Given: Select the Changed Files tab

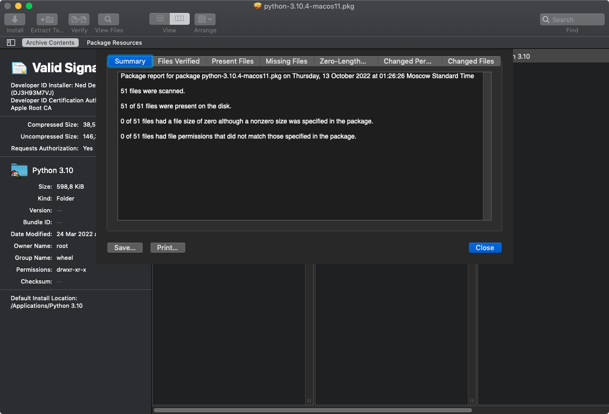Looking at the screenshot, I should point(470,61).
